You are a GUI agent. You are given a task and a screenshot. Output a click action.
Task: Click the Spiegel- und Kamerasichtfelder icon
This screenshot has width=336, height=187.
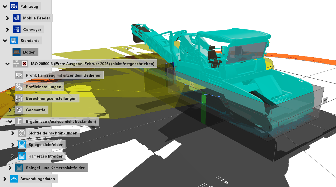[x=19, y=168]
